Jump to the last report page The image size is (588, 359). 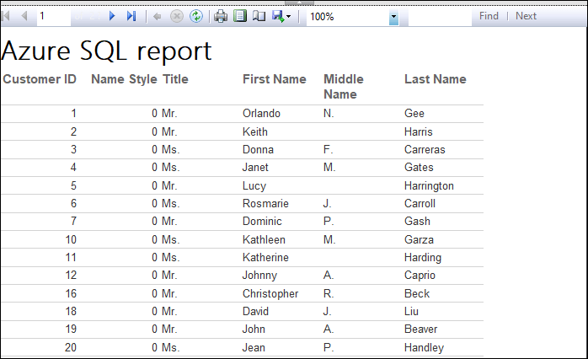point(131,16)
